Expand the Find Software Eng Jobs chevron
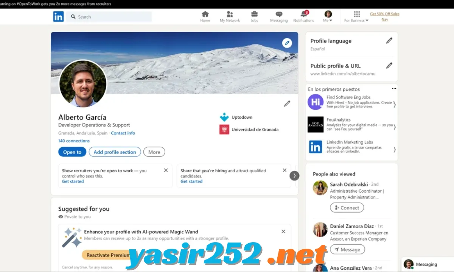The height and width of the screenshot is (272, 454). coord(395,105)
